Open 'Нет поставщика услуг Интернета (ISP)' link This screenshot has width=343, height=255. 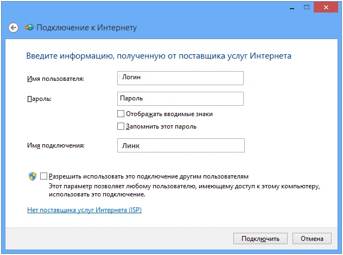85,210
